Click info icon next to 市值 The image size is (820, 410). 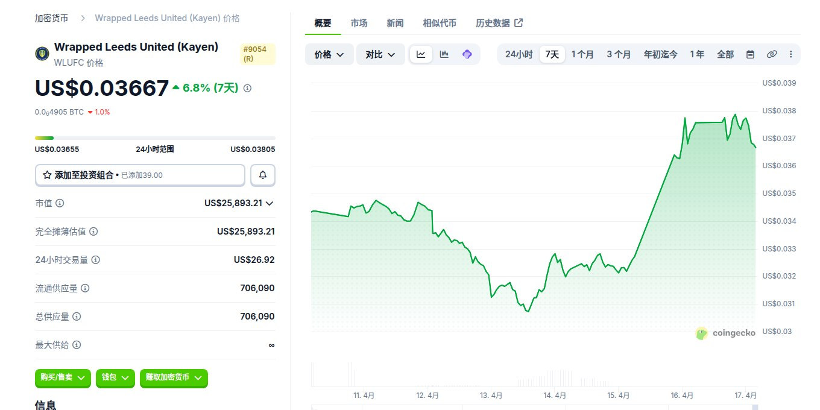coord(60,203)
